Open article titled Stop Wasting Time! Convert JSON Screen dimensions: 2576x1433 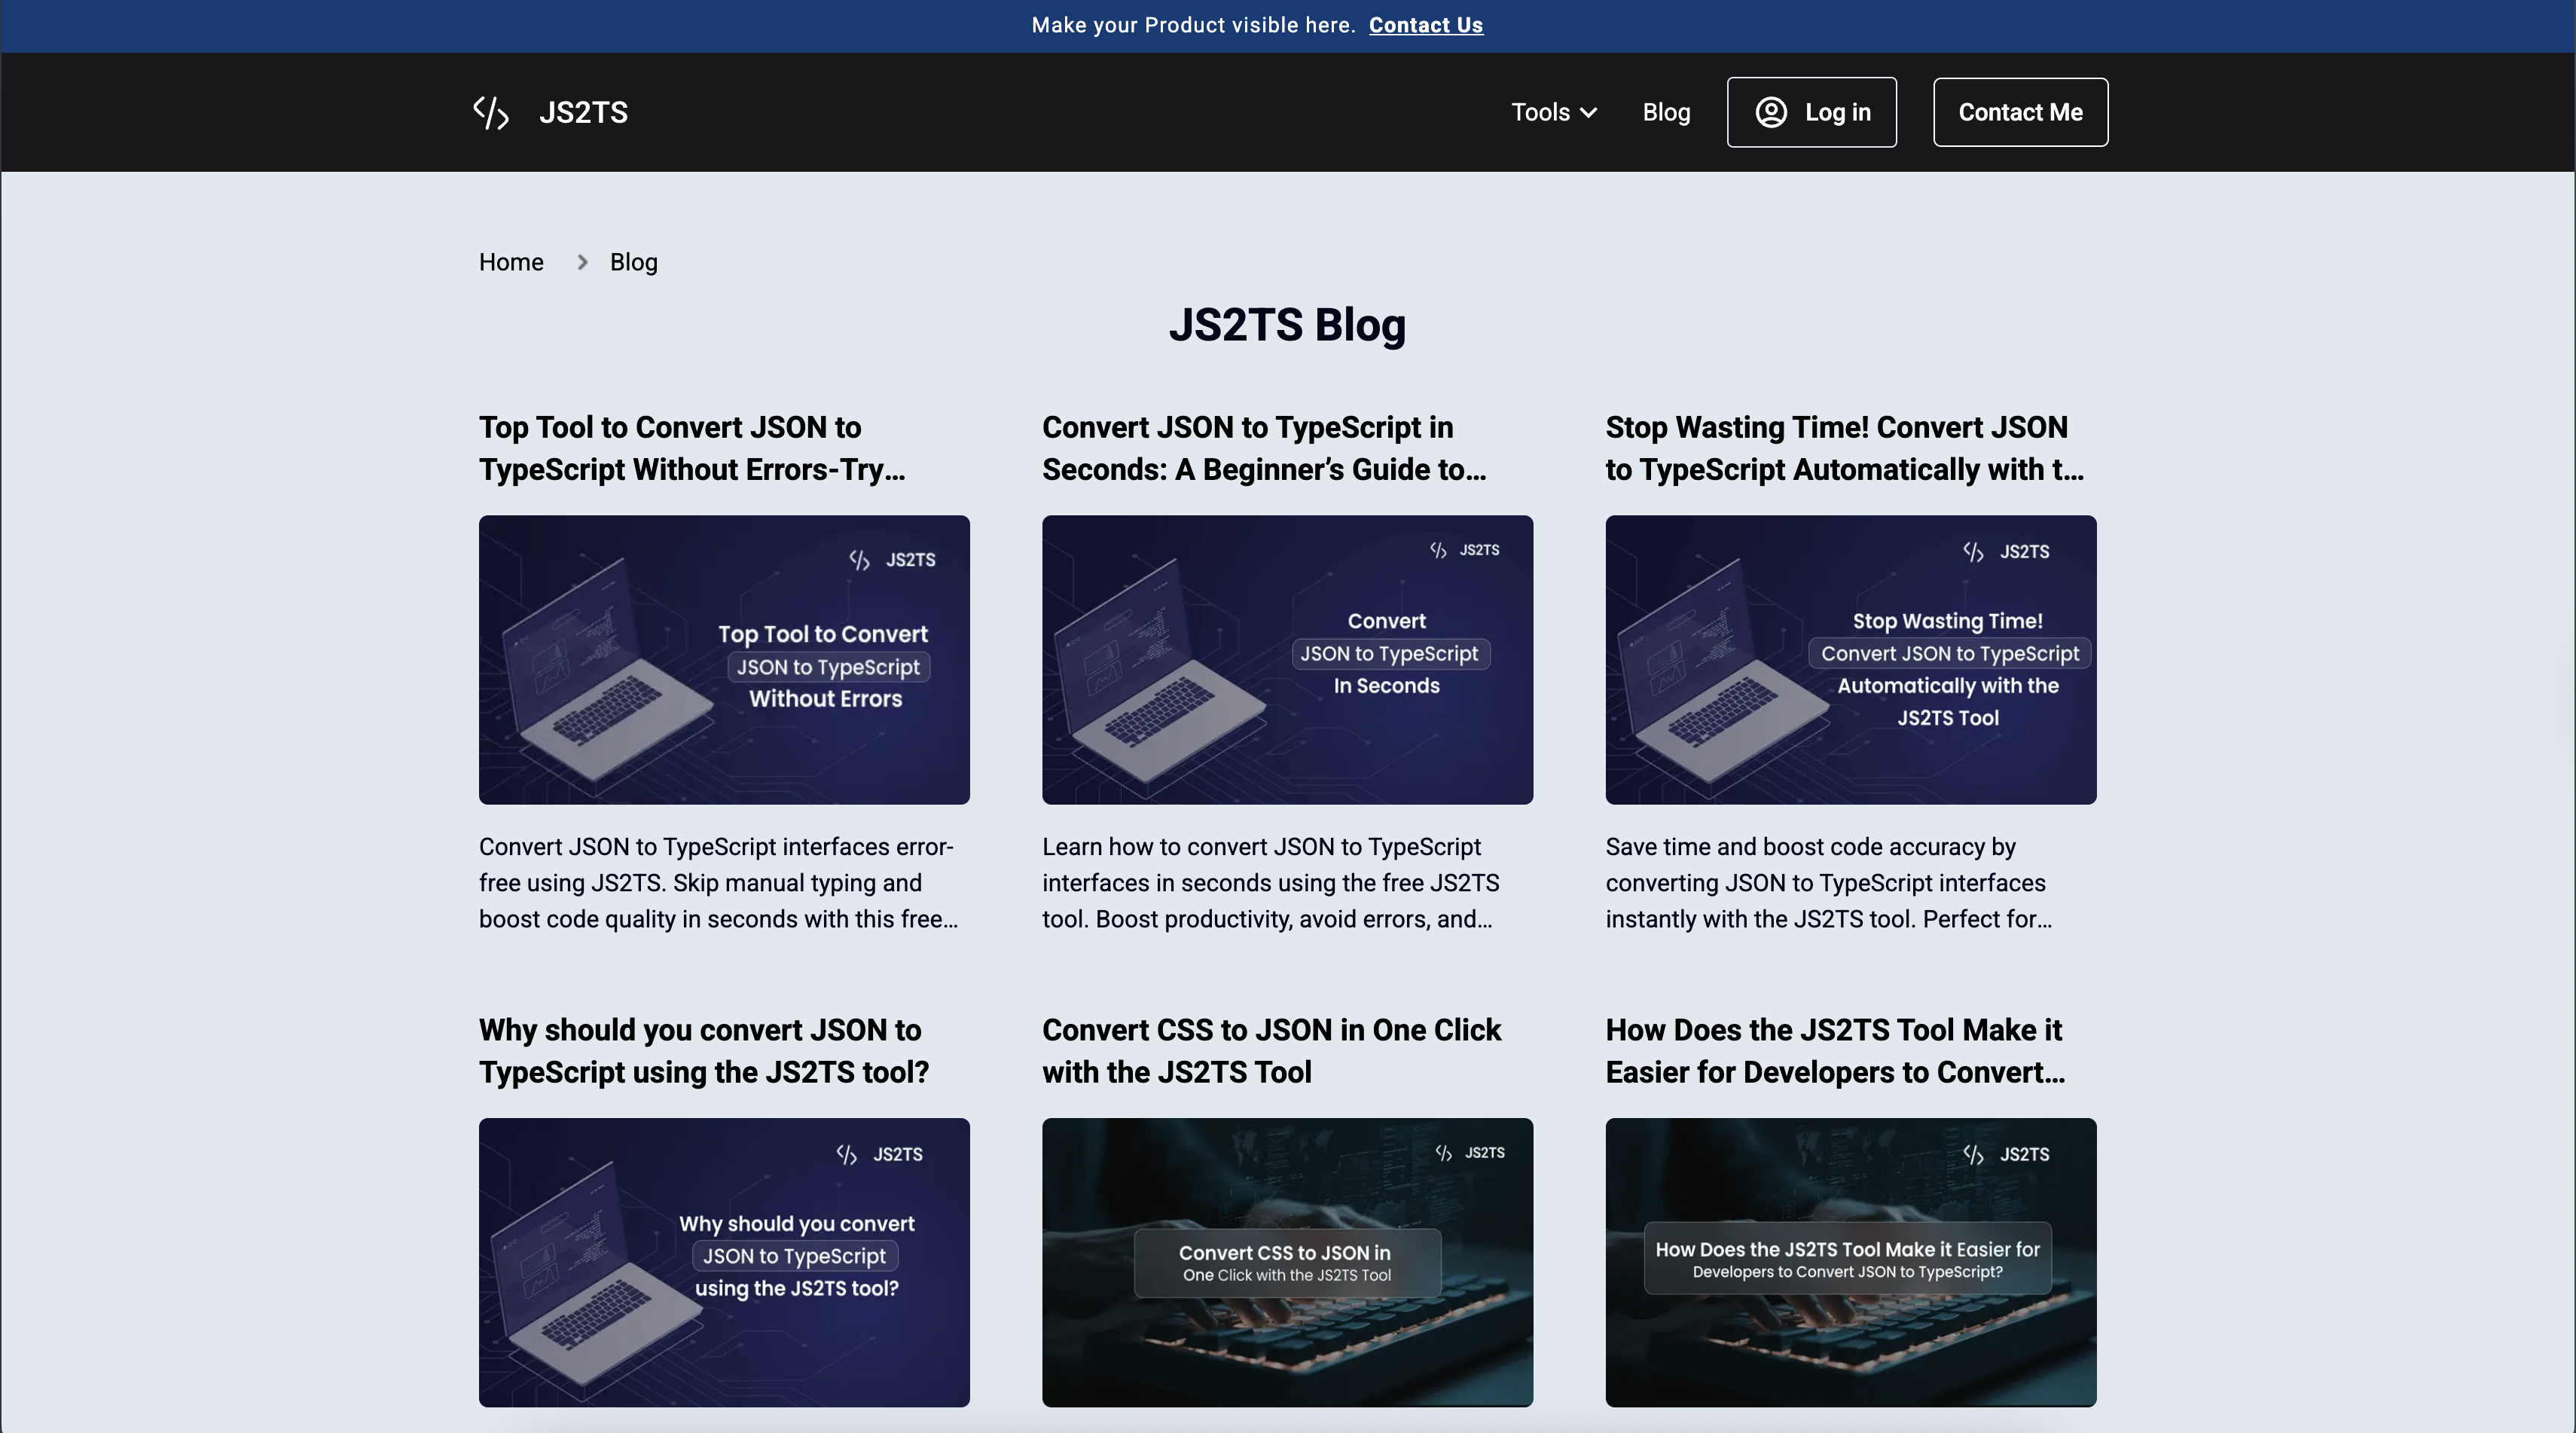pos(1845,449)
